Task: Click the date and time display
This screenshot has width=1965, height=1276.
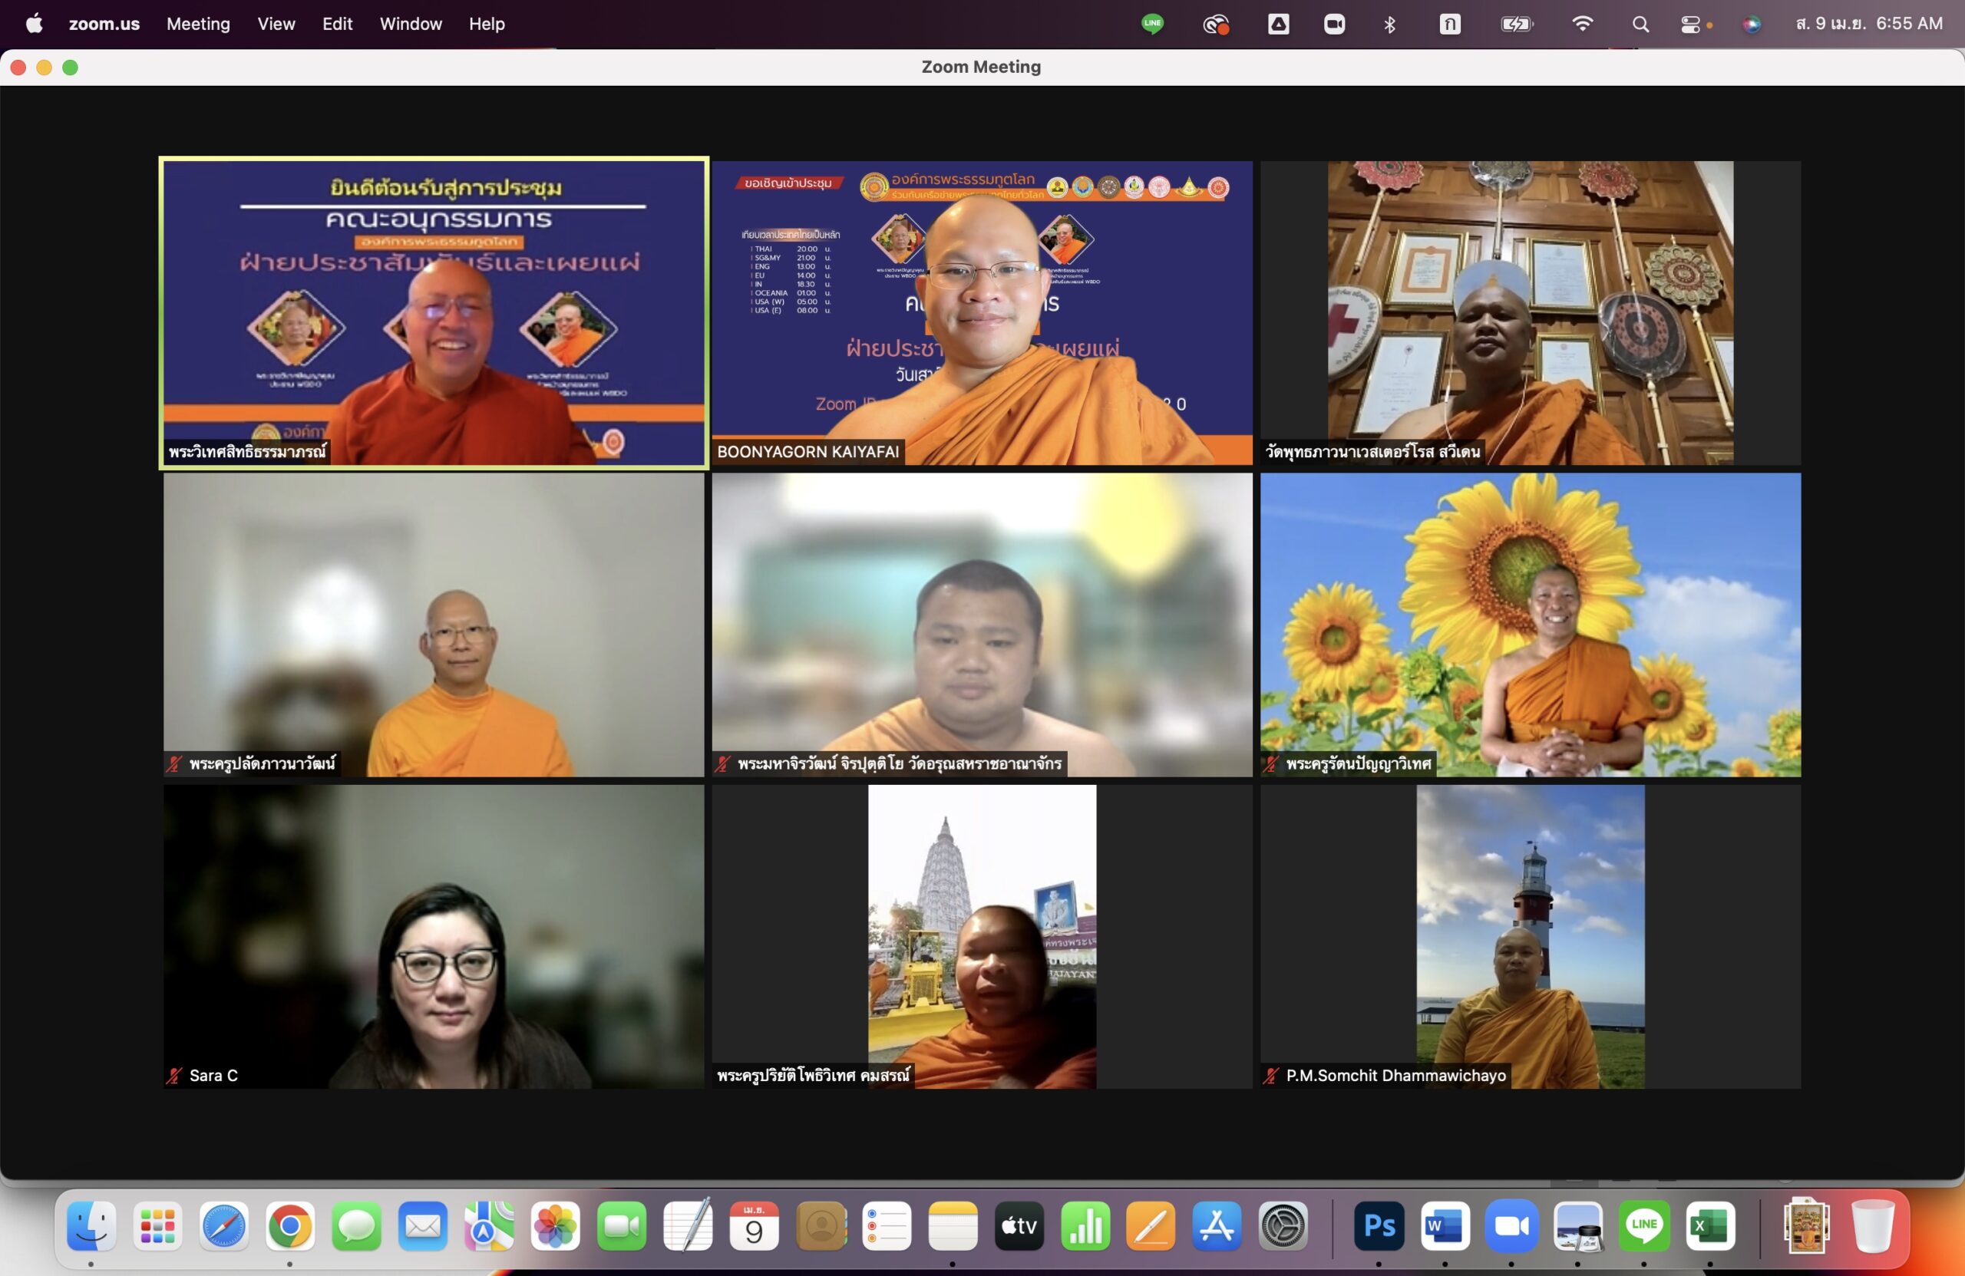Action: 1868,24
